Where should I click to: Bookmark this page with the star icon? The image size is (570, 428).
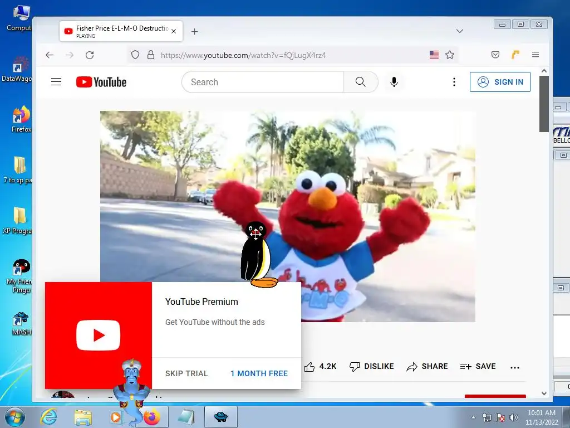point(450,55)
